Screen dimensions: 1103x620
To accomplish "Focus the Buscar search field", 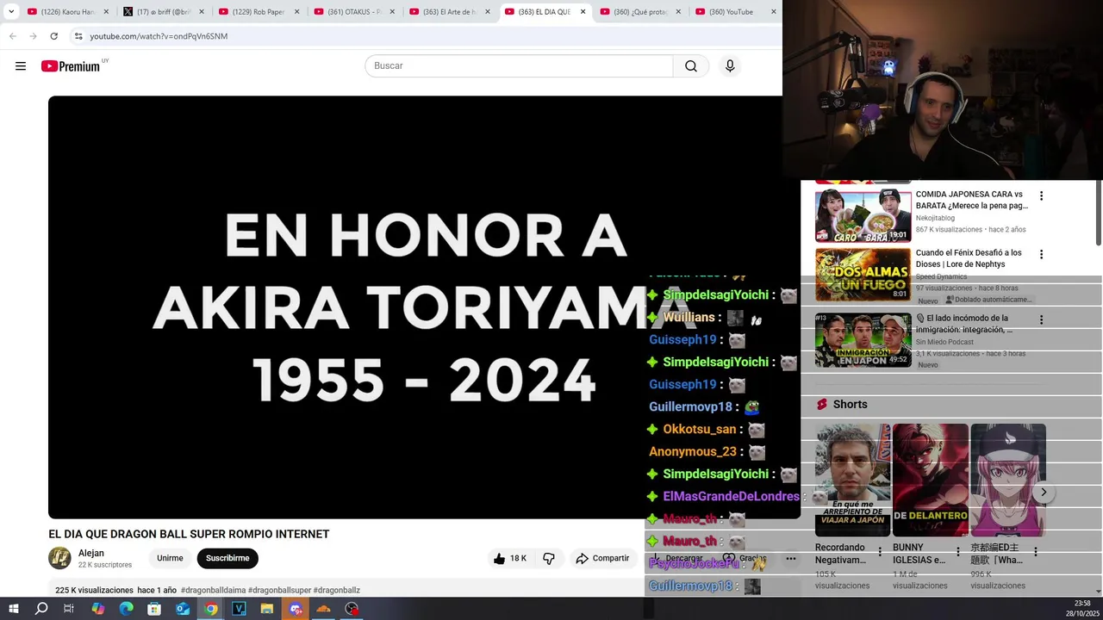I will [519, 66].
